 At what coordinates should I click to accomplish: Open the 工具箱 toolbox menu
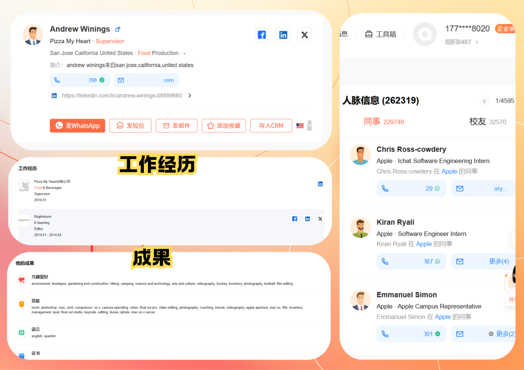tap(380, 34)
